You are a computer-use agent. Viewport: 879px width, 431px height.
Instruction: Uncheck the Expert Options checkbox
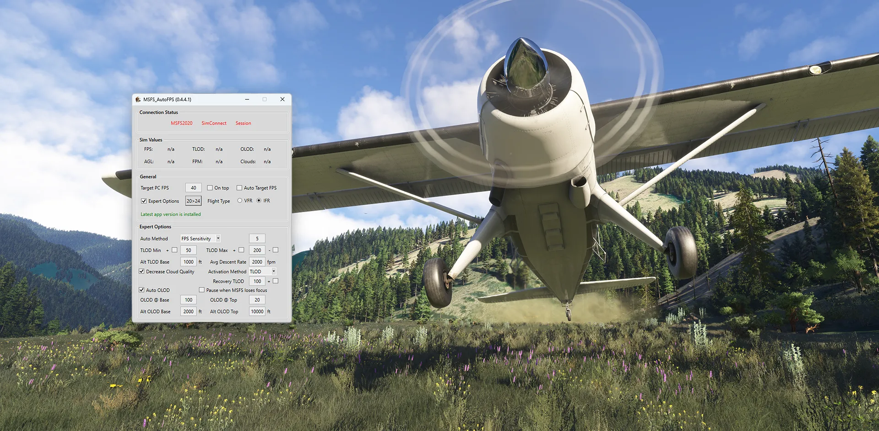tap(144, 201)
